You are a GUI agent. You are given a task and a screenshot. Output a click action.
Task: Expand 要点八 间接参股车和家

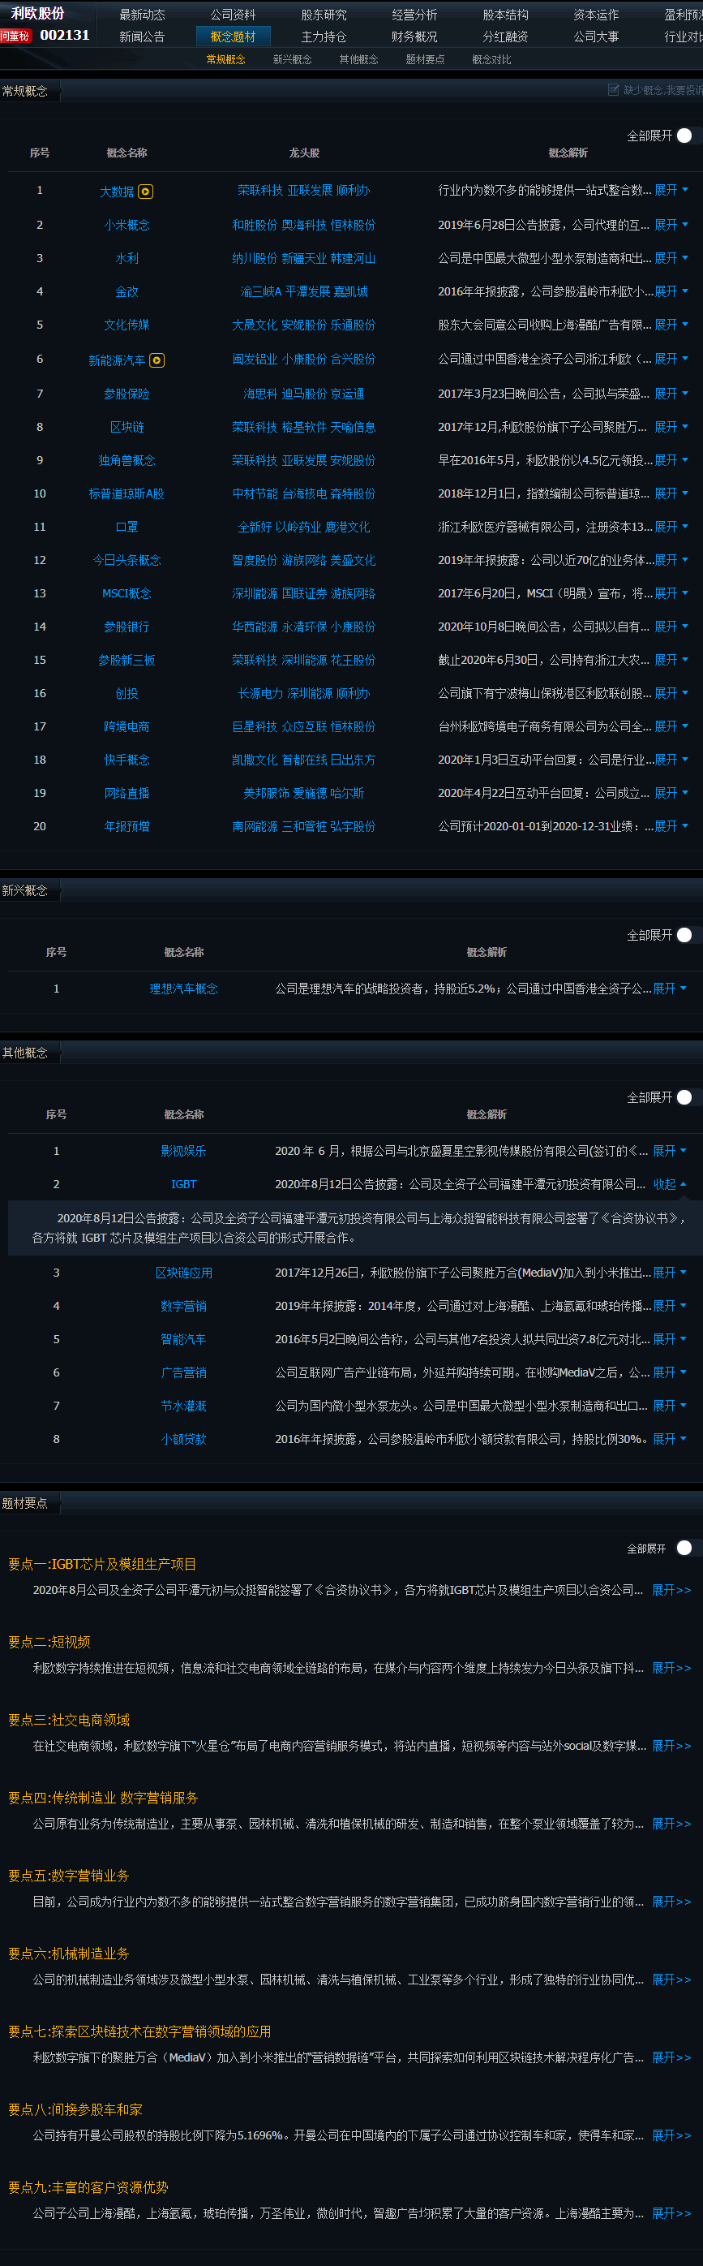pyautogui.click(x=671, y=2135)
